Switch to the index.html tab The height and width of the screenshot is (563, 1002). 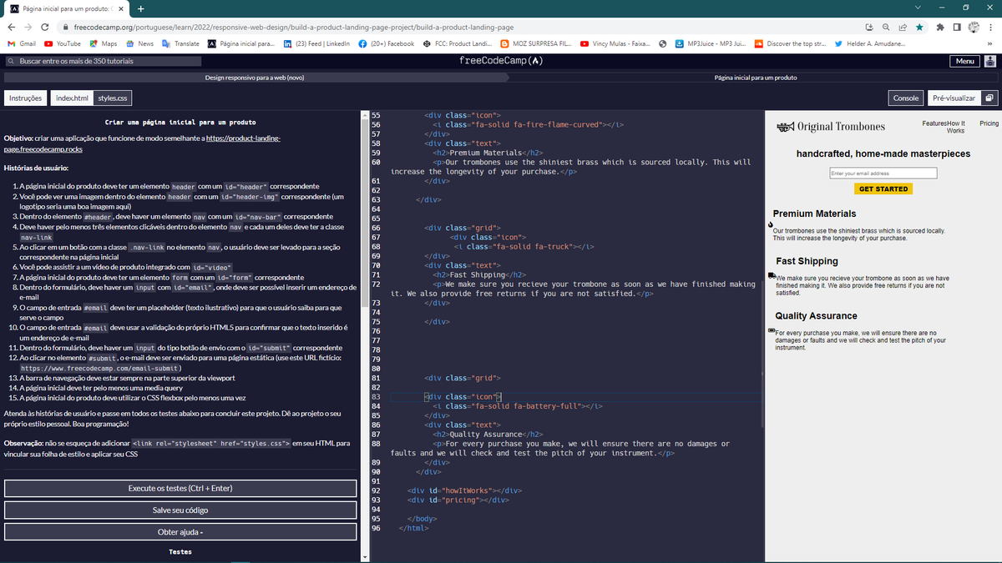click(72, 98)
